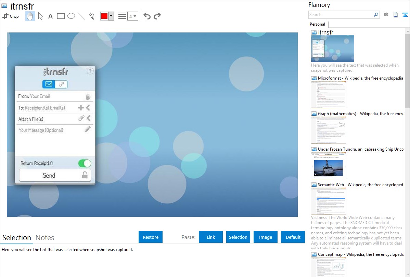This screenshot has height=277, width=410.
Task: Click the paperclip attach icon
Action: (81, 118)
